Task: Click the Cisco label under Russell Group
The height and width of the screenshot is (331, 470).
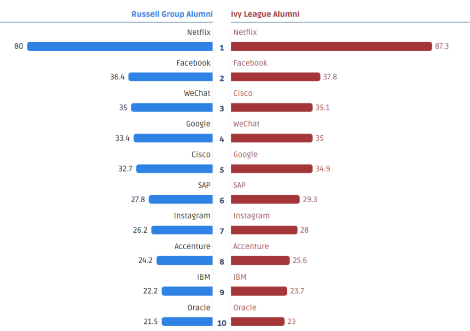Action: point(201,155)
